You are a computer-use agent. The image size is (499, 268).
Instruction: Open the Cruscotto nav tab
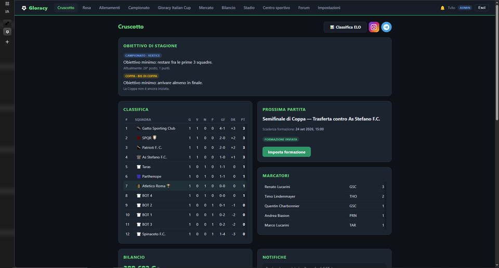pyautogui.click(x=66, y=8)
